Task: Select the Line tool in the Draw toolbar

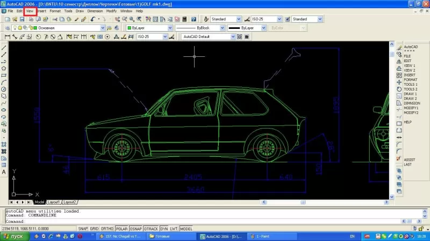Action: click(4, 48)
